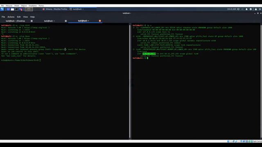
Task: Open the VirtualBox Urządzenia menu
Action: tap(33, 6)
